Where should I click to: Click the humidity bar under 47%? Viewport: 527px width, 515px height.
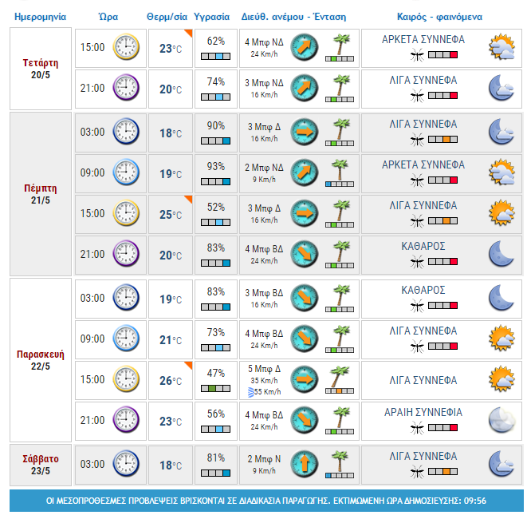(216, 388)
